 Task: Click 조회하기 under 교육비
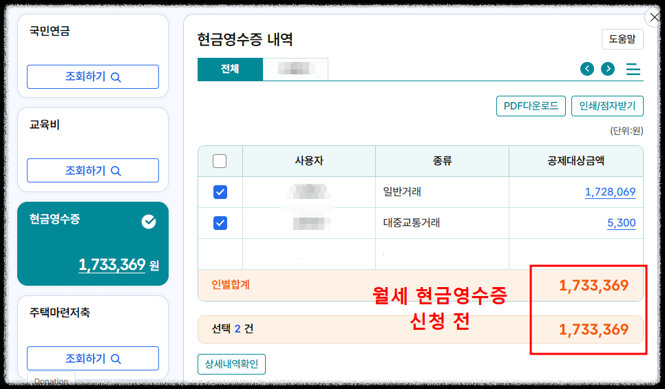[93, 171]
